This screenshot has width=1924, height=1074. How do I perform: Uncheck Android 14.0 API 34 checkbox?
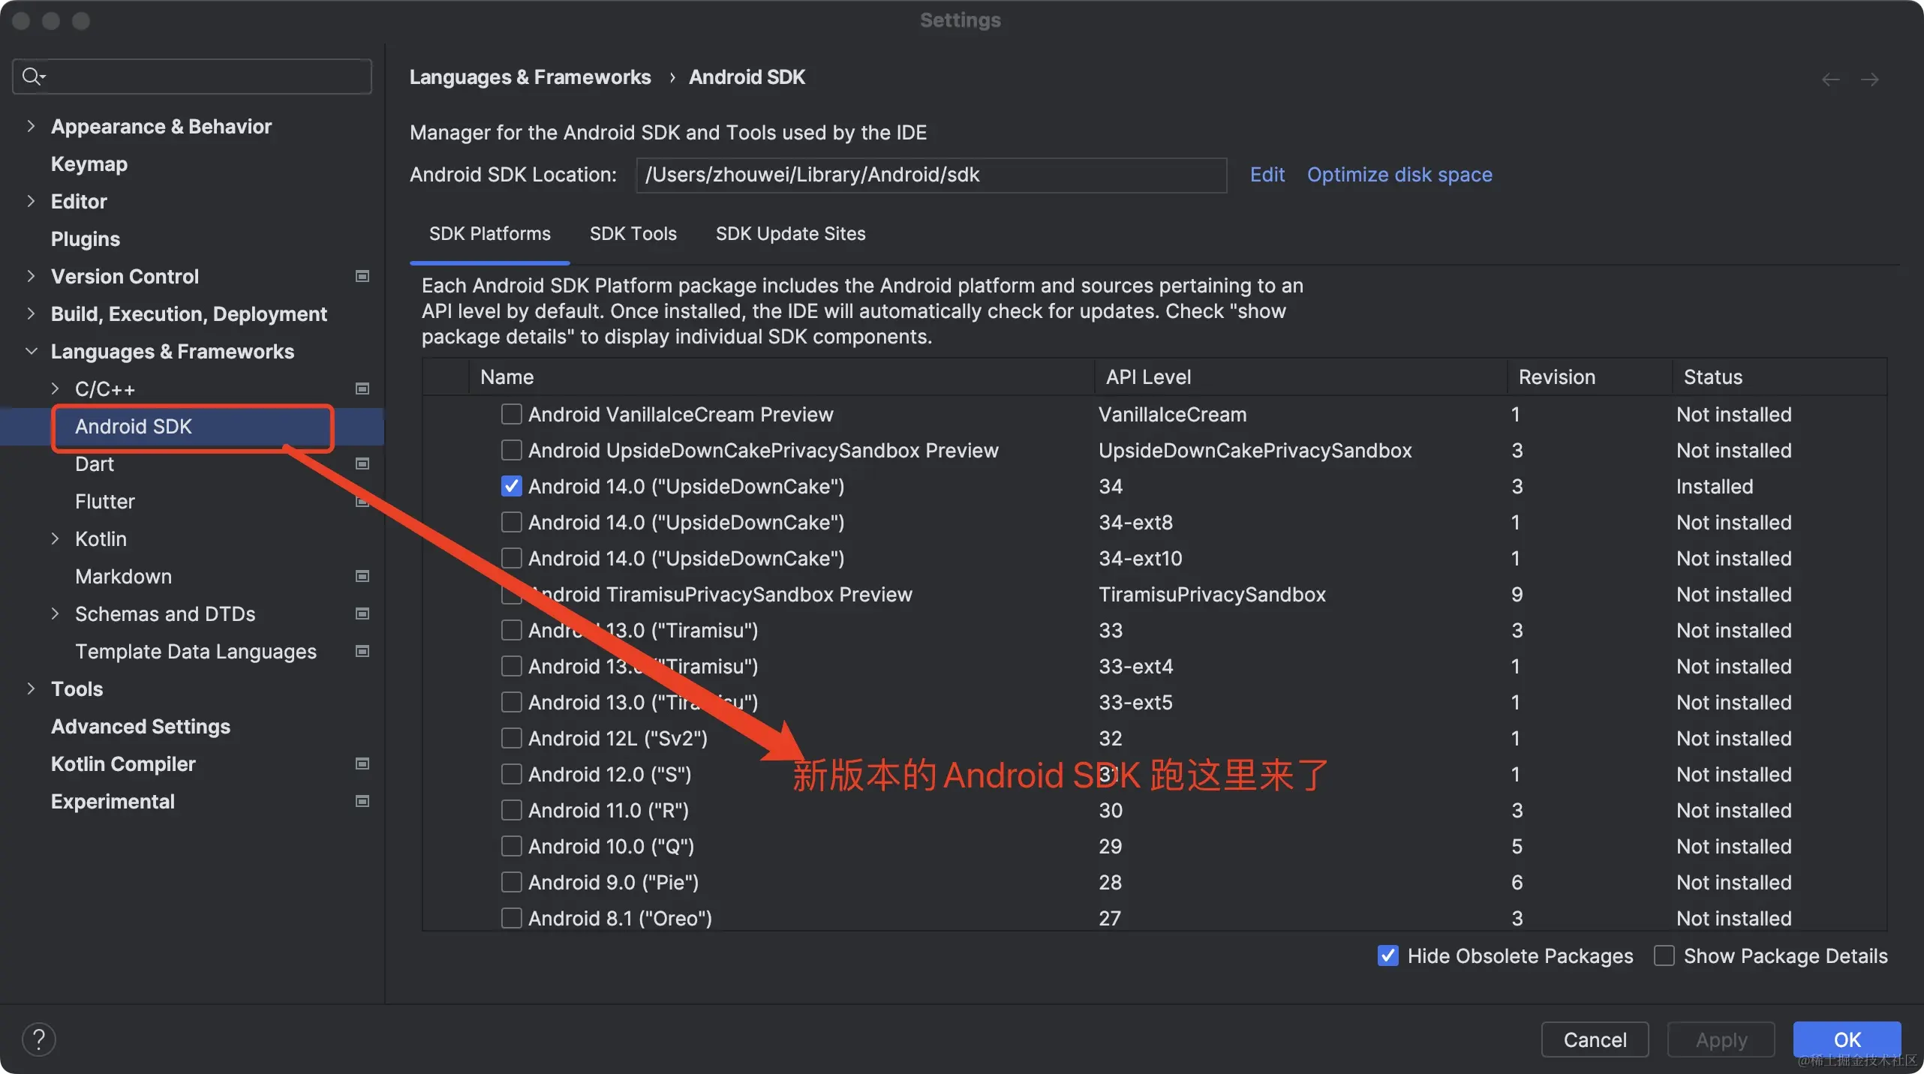[512, 487]
